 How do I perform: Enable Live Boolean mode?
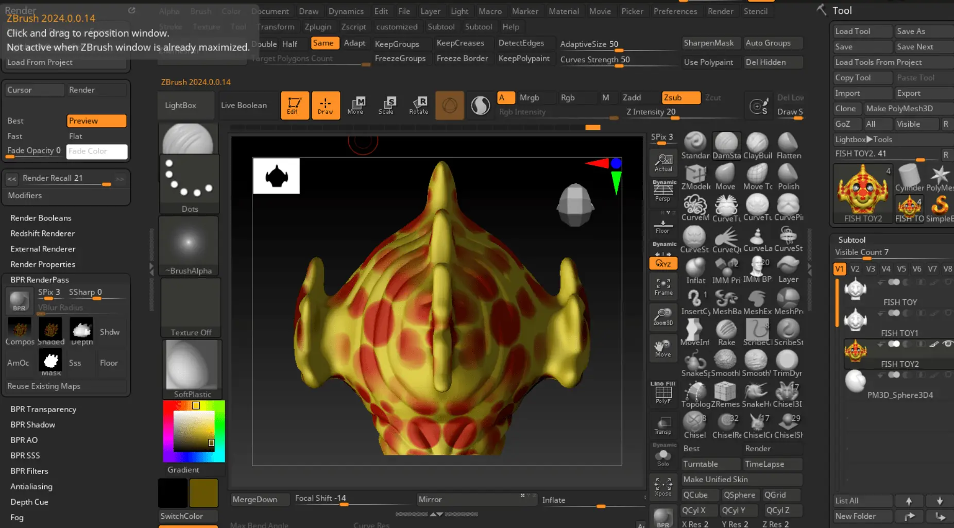click(x=244, y=105)
